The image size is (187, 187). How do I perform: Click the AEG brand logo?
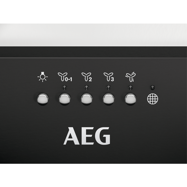click(87, 136)
